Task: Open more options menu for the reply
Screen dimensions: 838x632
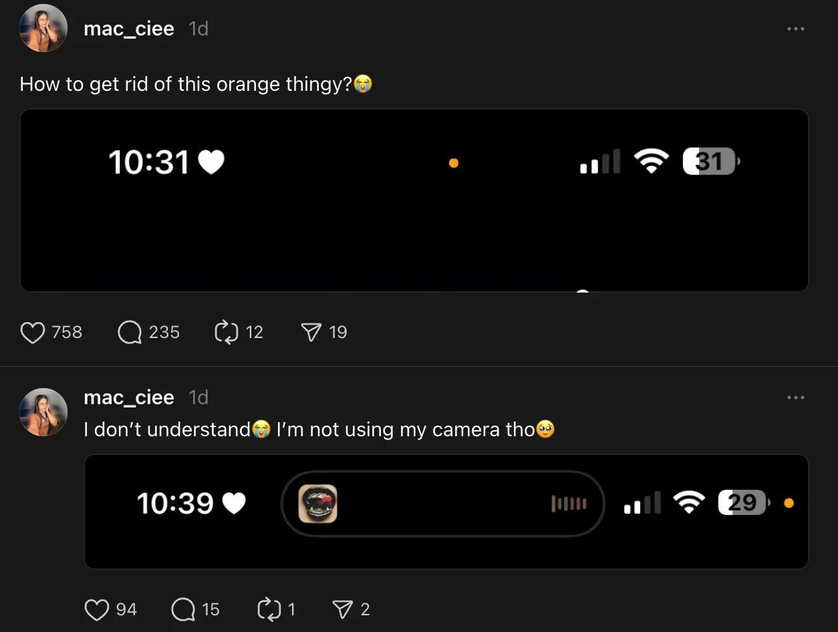Action: (x=795, y=398)
